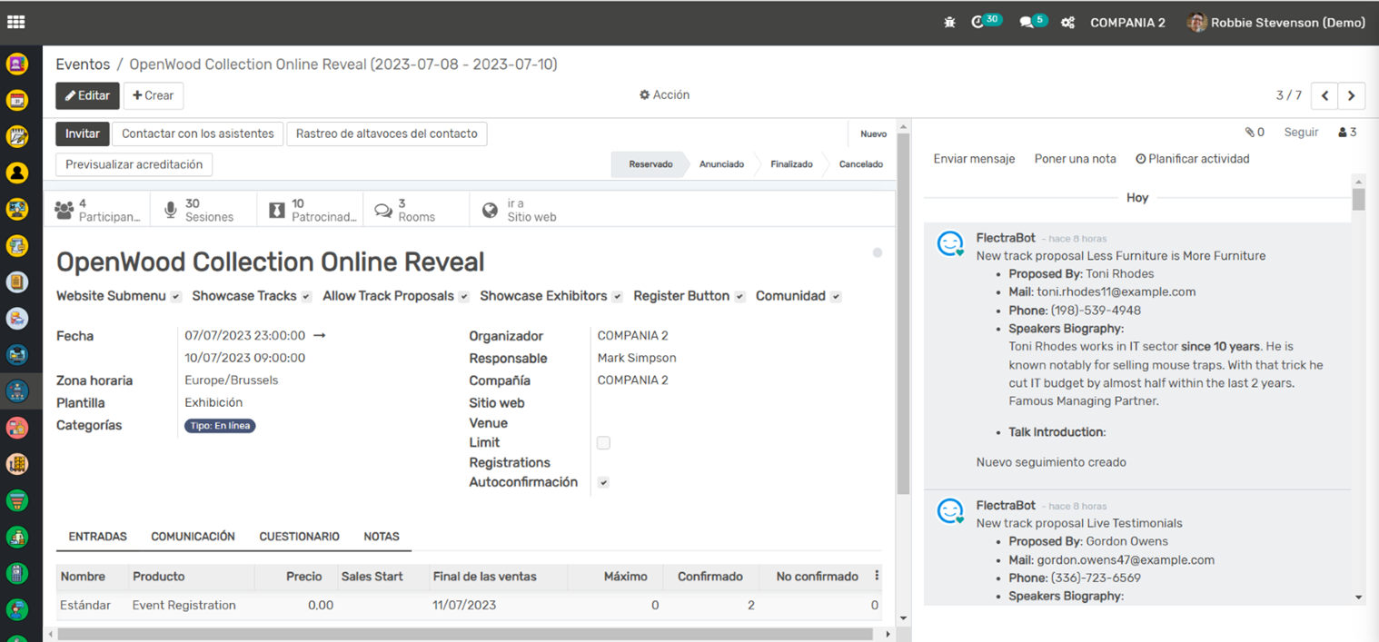Toggle the Limit Registrations checkbox
Image resolution: width=1379 pixels, height=642 pixels.
(603, 443)
